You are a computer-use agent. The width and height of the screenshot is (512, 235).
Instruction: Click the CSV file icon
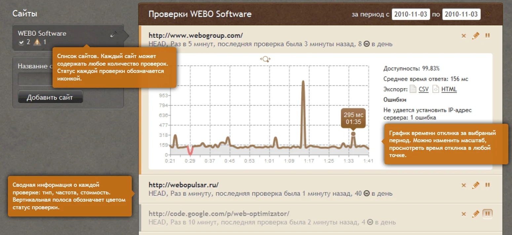tap(413, 89)
